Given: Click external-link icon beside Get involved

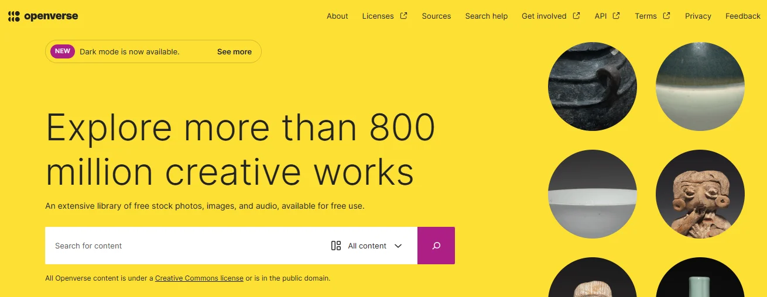Looking at the screenshot, I should 576,16.
